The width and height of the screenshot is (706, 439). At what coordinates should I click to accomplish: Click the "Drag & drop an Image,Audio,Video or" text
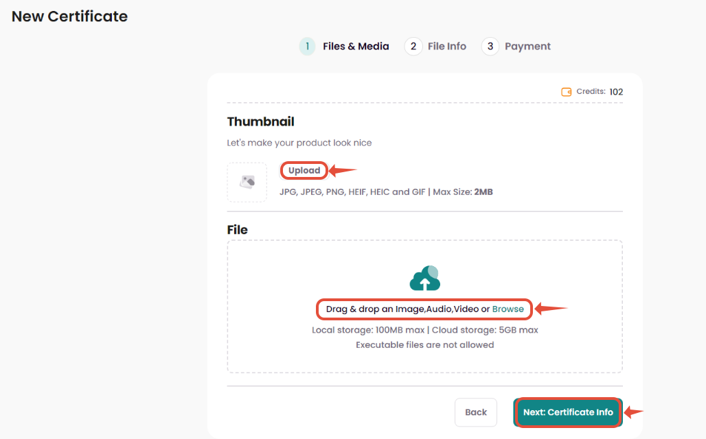tap(408, 309)
